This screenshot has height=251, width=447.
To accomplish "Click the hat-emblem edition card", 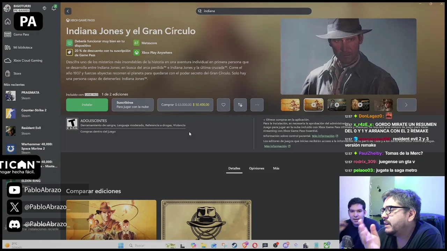I will coord(206,220).
